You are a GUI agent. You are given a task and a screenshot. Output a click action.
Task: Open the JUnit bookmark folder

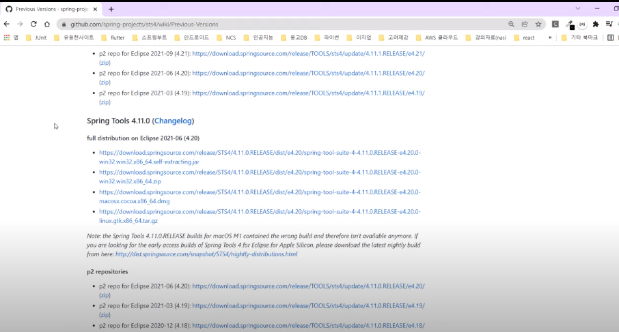36,37
